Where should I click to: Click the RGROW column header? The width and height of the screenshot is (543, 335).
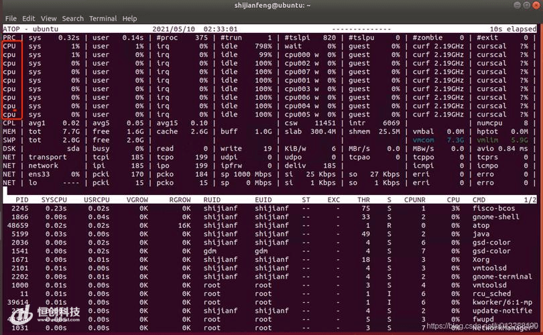pos(180,200)
